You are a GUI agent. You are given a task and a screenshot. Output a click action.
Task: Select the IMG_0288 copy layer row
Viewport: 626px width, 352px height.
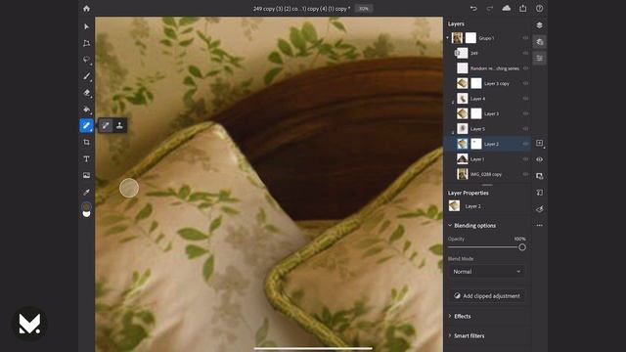(x=487, y=174)
